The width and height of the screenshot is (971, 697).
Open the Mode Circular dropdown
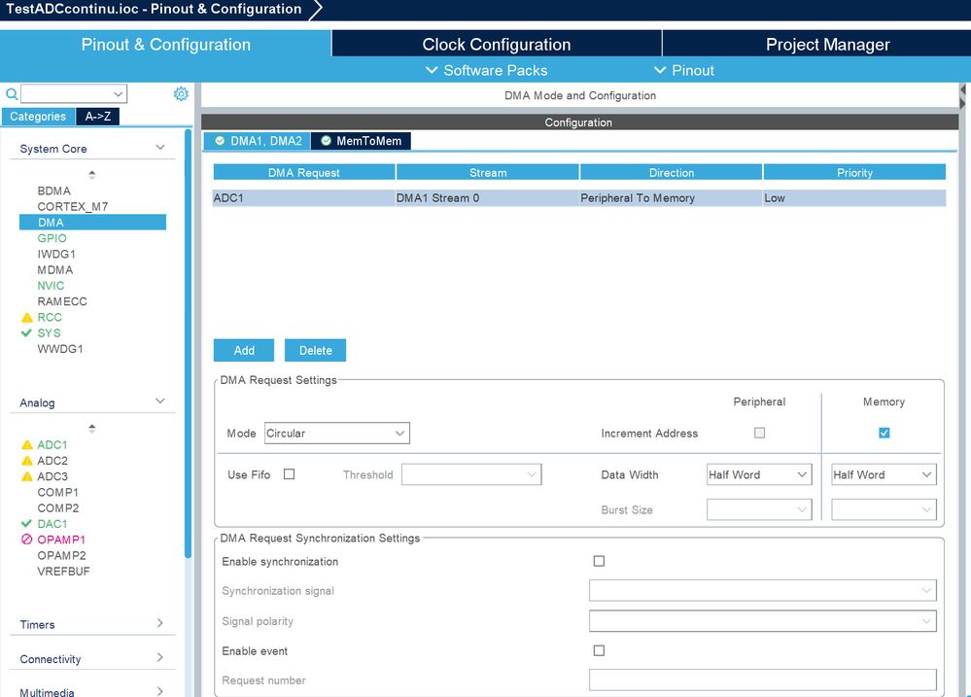[337, 433]
